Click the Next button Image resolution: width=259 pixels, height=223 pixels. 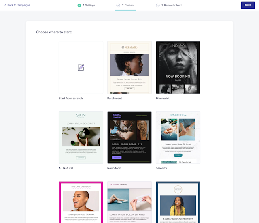(248, 5)
